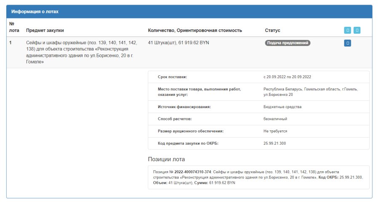Click the 'безналичный' payment method value
Screen dimensions: 379x204
pos(275,119)
